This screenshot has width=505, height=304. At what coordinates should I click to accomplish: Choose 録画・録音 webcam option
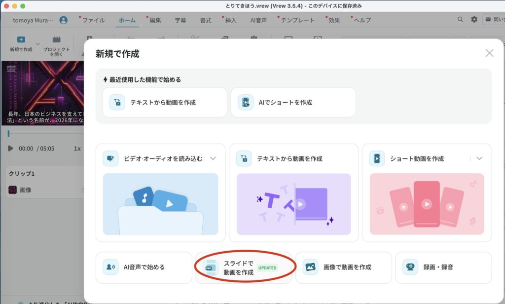(x=443, y=267)
